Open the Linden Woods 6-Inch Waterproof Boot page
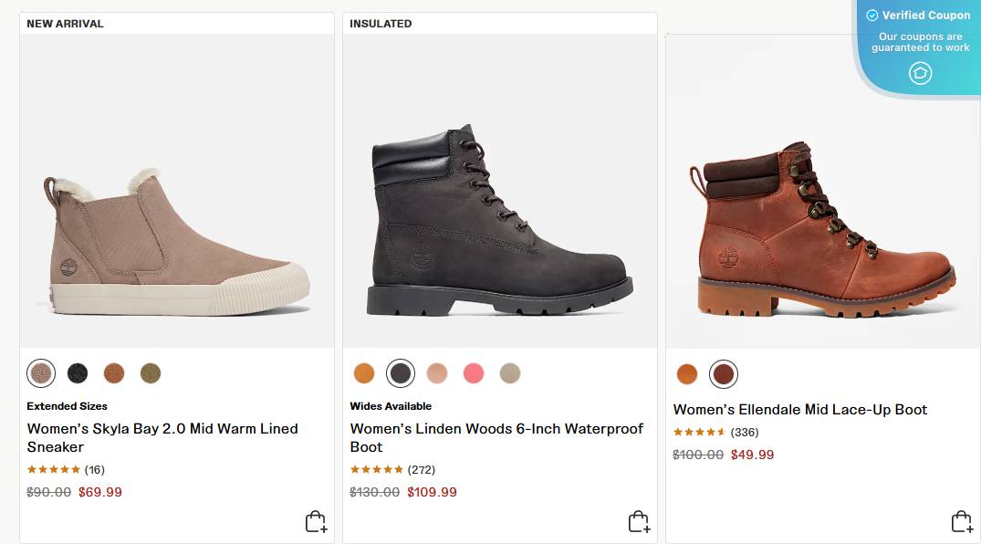The height and width of the screenshot is (544, 981). pos(496,437)
